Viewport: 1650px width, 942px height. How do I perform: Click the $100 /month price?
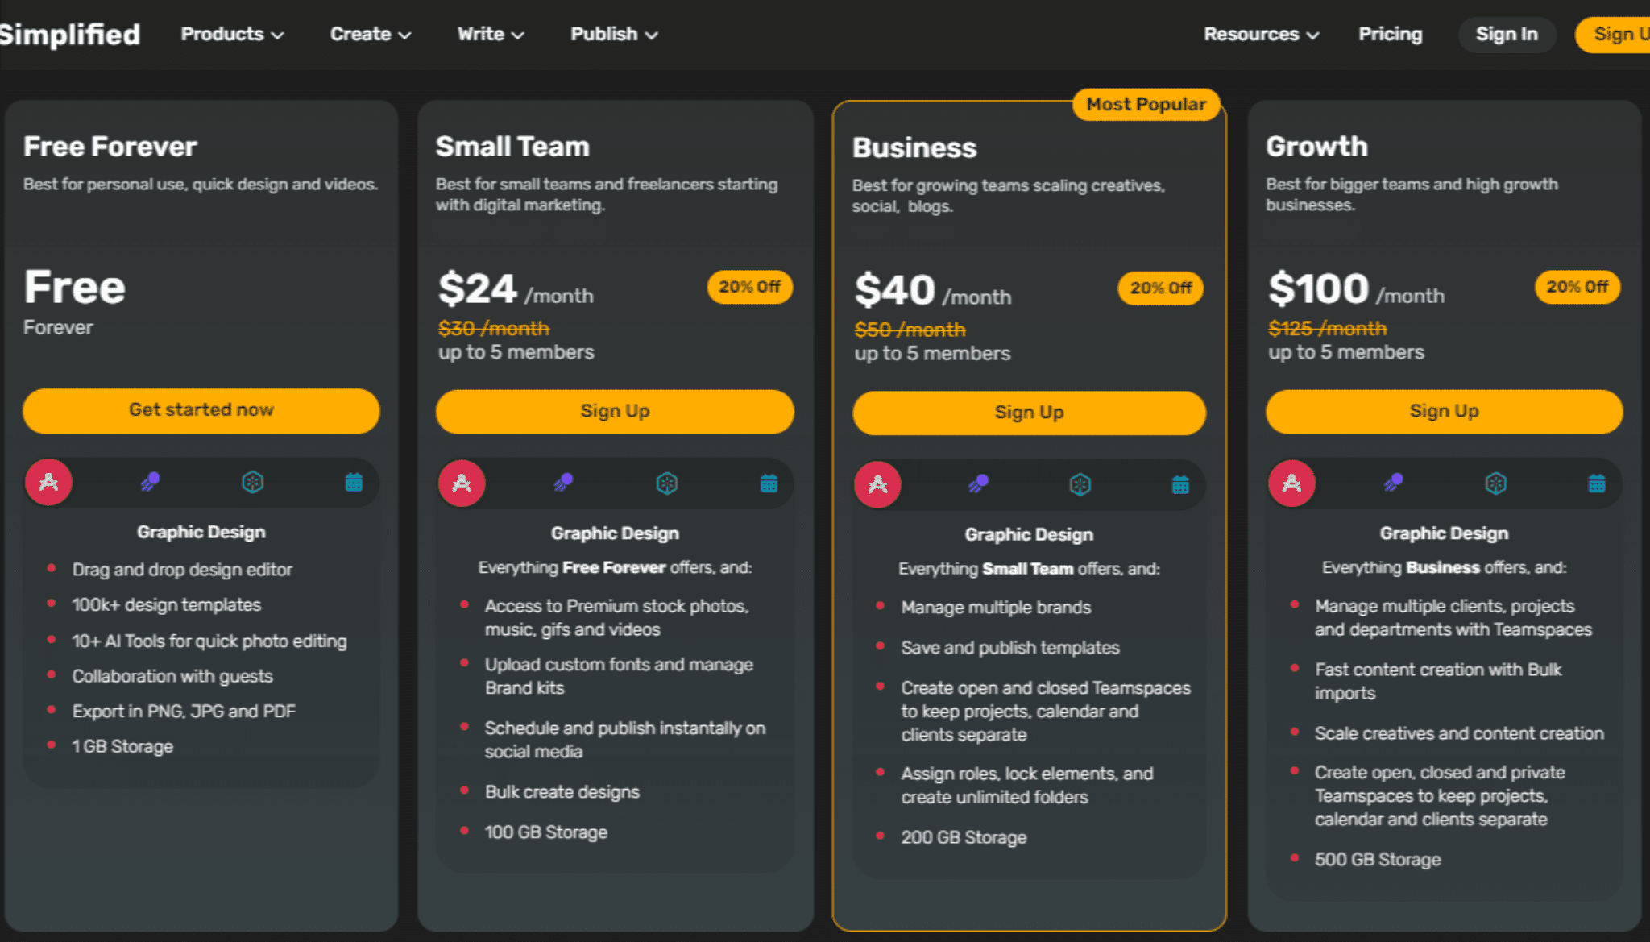coord(1357,288)
